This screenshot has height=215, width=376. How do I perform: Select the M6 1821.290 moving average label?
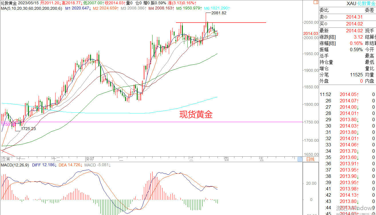point(217,8)
